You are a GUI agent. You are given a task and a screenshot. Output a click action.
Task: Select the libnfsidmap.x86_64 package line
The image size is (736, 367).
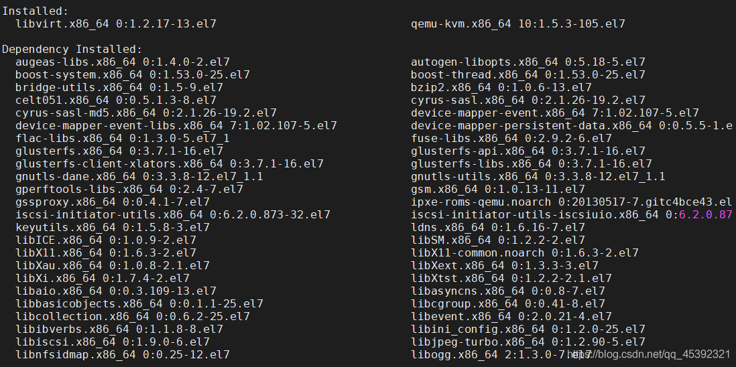(119, 354)
